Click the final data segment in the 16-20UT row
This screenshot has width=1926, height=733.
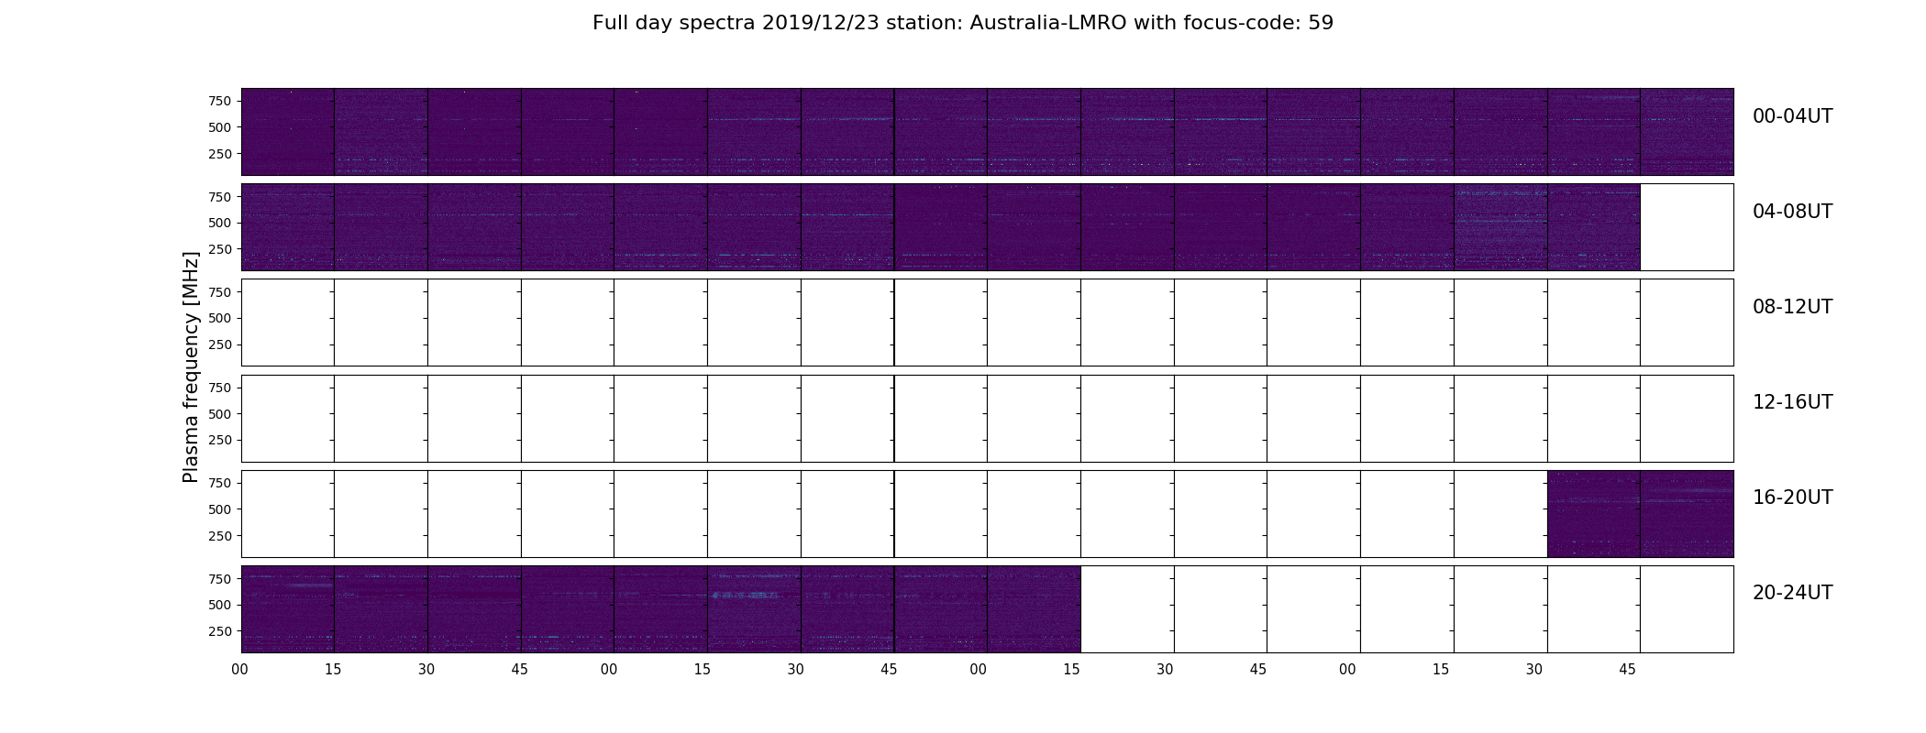pos(1687,513)
